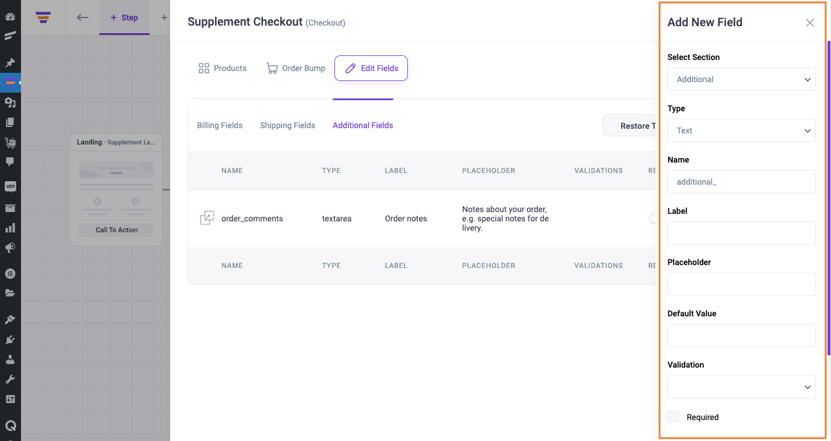Click the Name input field

(741, 182)
